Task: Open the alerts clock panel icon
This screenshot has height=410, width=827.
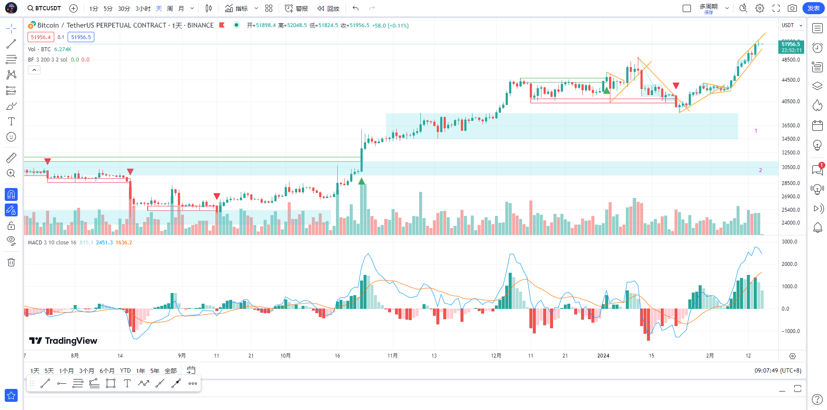Action: [818, 48]
